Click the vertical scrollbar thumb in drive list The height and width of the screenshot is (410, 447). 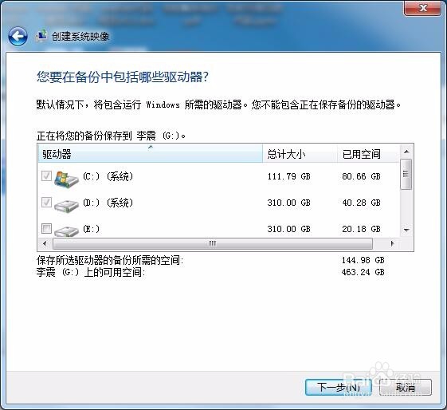pyautogui.click(x=406, y=174)
